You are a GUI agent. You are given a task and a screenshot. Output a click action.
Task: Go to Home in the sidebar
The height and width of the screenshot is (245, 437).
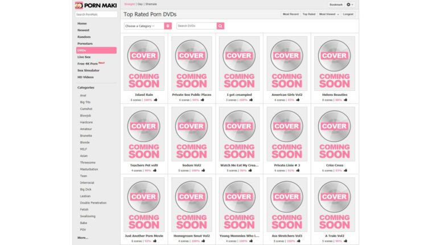point(83,23)
